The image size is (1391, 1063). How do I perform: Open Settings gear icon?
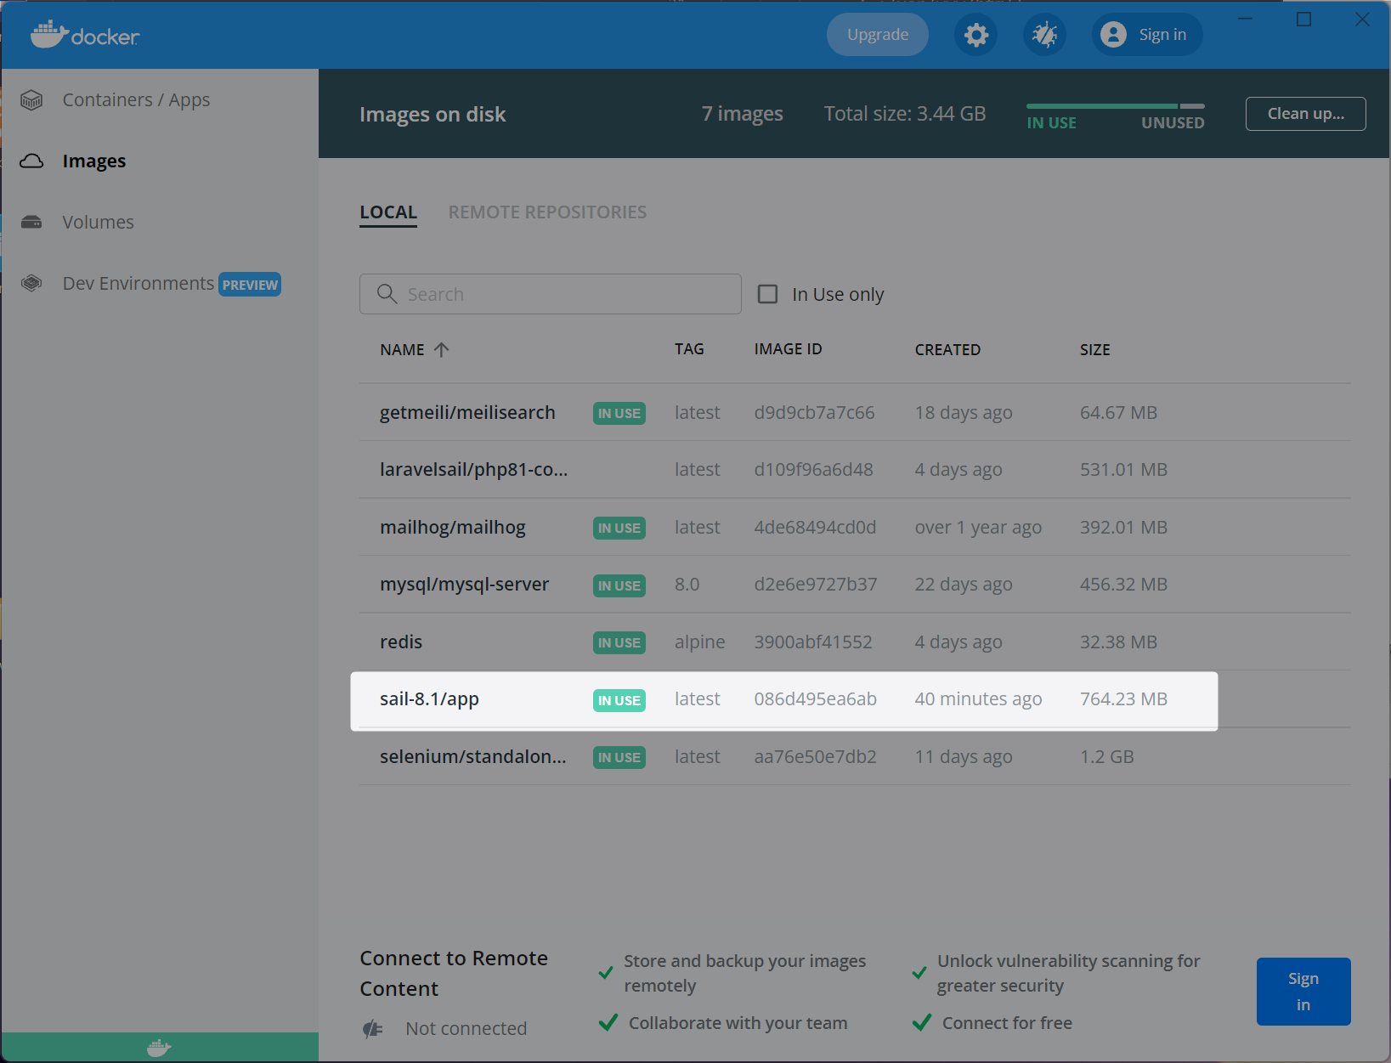tap(976, 35)
